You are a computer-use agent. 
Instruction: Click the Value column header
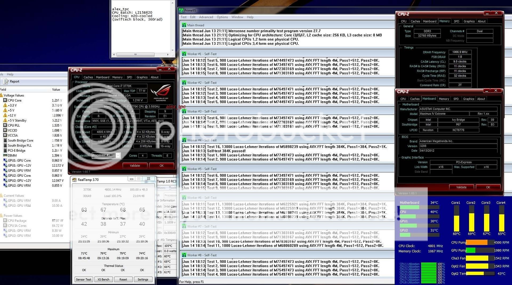pos(59,90)
